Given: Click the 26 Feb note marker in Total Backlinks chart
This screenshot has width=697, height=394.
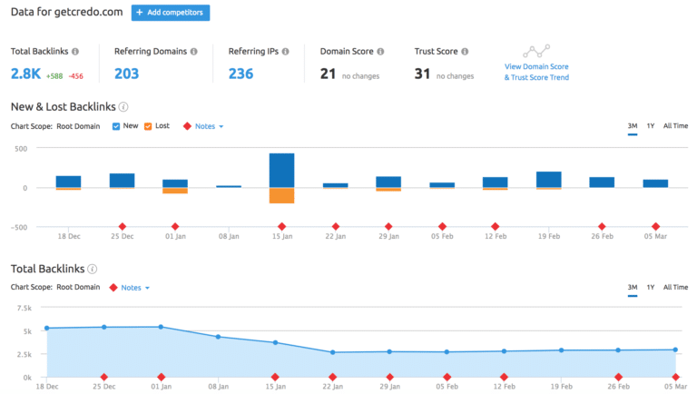Looking at the screenshot, I should 618,377.
